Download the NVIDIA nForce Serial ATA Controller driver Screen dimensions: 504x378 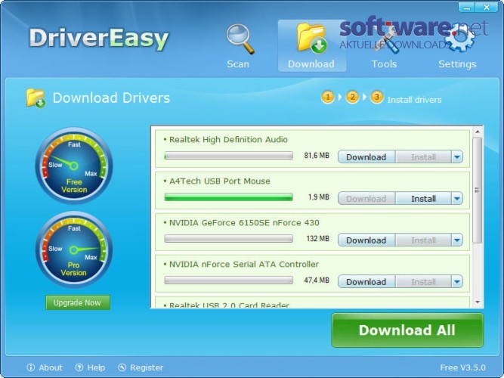[366, 281]
